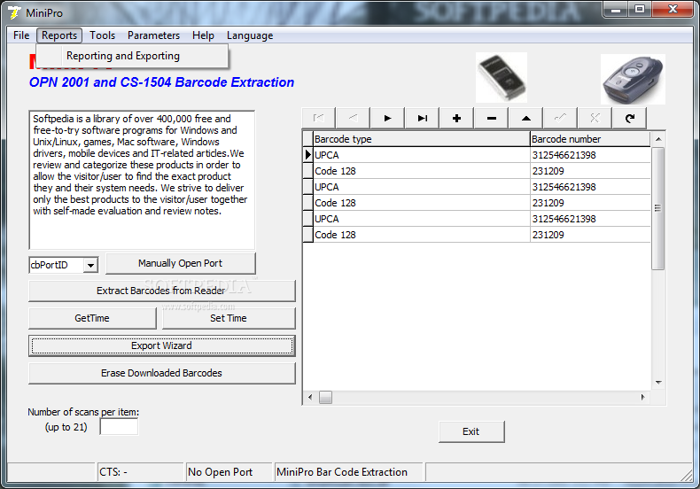Go to next record navigator button
The width and height of the screenshot is (700, 489).
387,118
